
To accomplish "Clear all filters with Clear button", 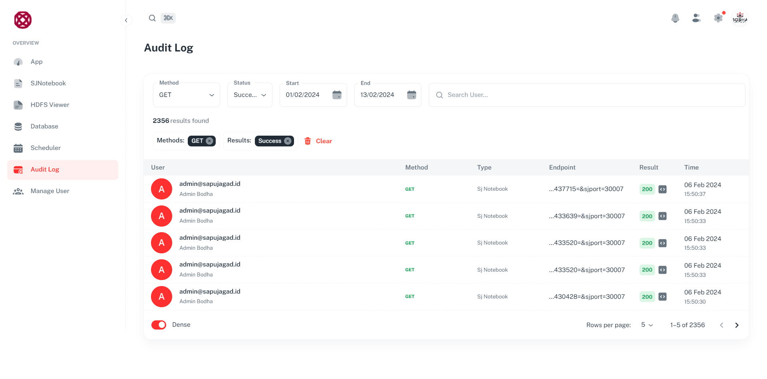I will click(x=318, y=141).
